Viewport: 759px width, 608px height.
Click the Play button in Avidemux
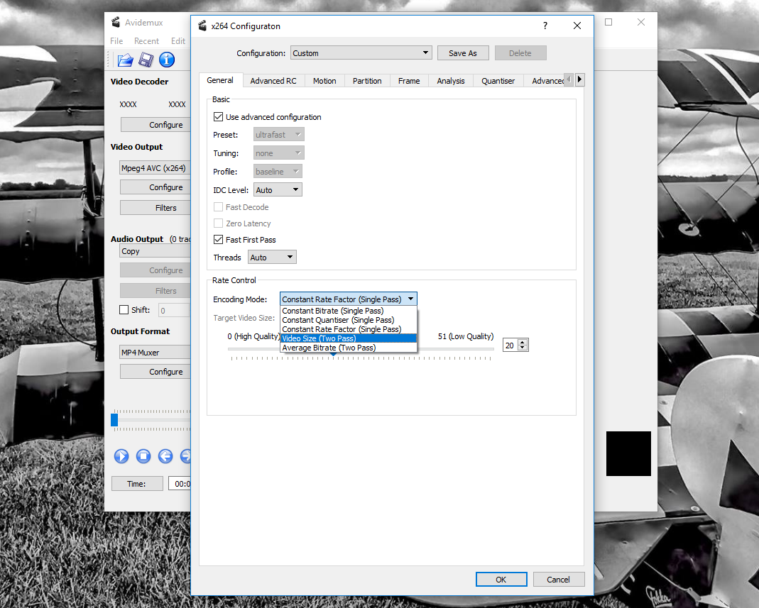[121, 456]
